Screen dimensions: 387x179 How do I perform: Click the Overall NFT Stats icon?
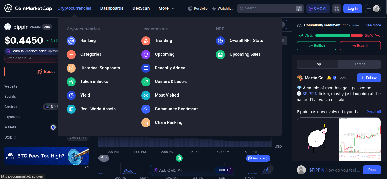(x=220, y=41)
